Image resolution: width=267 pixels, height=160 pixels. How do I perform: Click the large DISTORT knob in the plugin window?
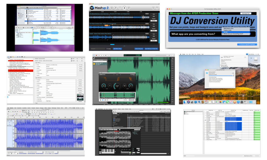[x=117, y=86]
